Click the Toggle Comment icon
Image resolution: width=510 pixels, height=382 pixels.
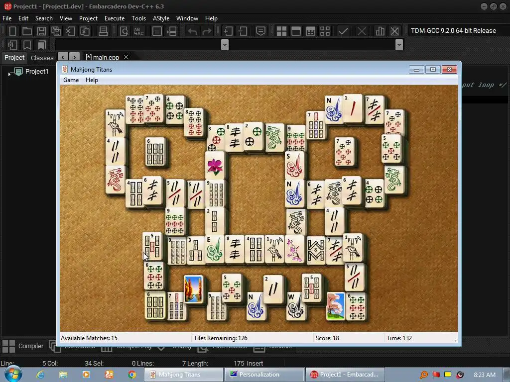(x=260, y=31)
